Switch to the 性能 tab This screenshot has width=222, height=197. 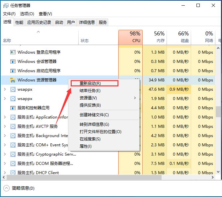[19, 22]
